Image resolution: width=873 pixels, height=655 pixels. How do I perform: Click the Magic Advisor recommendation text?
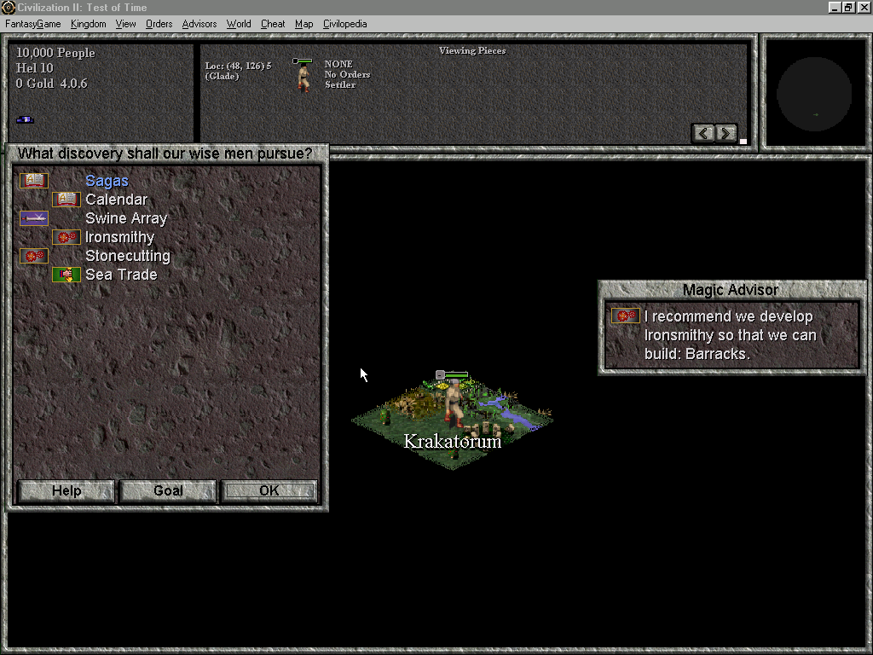point(730,334)
